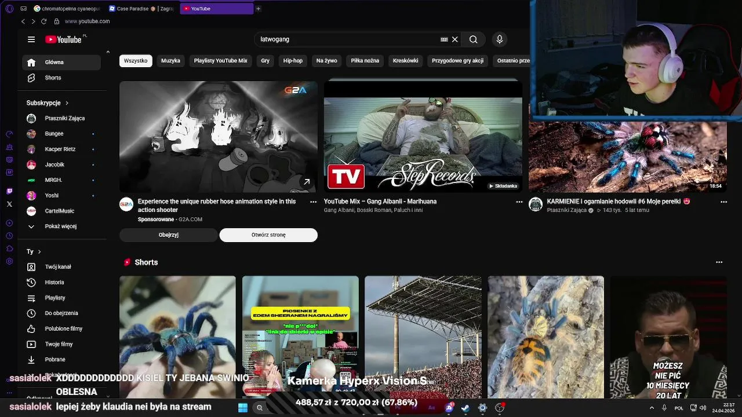Image resolution: width=742 pixels, height=417 pixels.
Task: Open Polubione filmy
Action: tap(61, 329)
